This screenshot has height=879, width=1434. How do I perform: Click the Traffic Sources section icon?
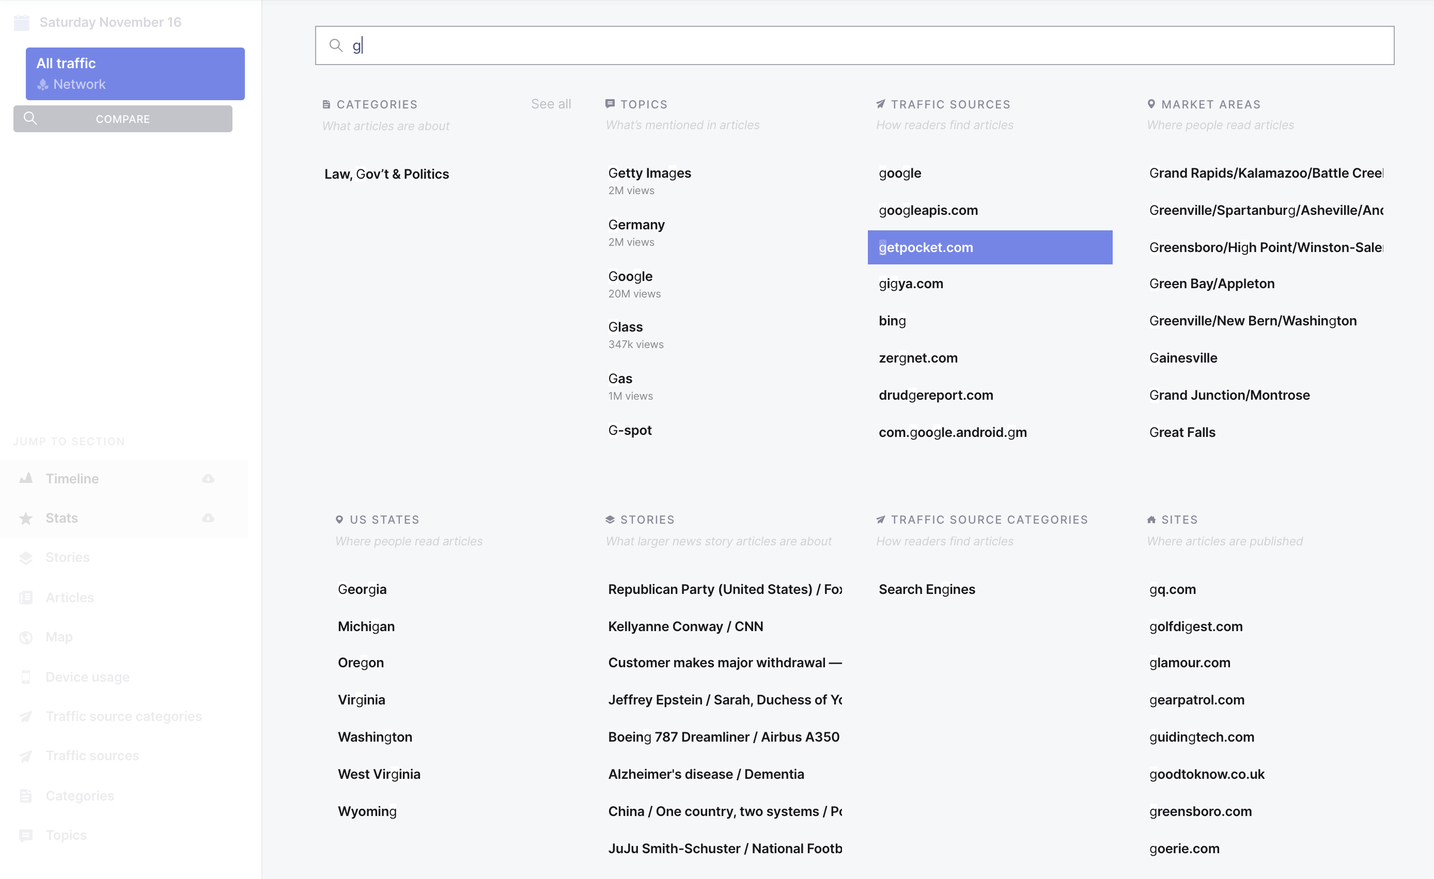click(880, 103)
